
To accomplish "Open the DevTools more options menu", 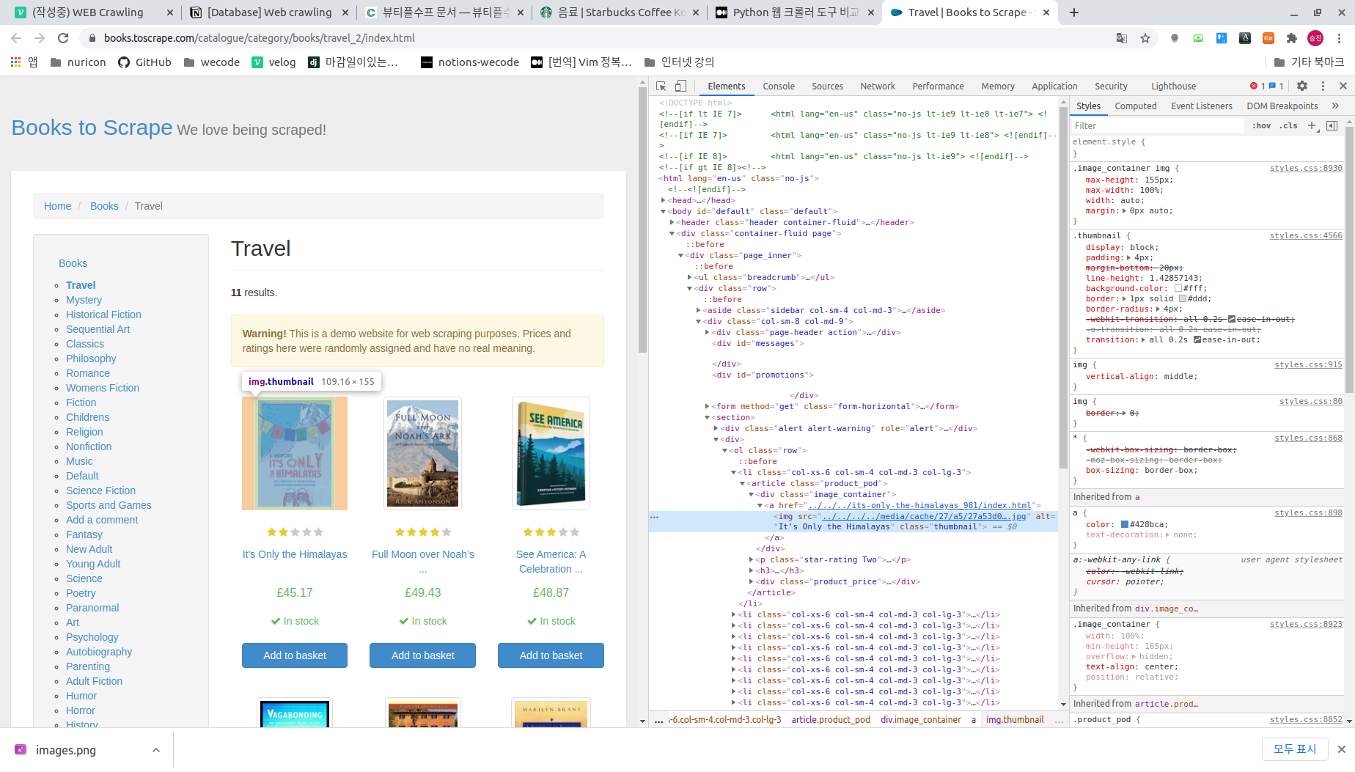I will pyautogui.click(x=1323, y=86).
